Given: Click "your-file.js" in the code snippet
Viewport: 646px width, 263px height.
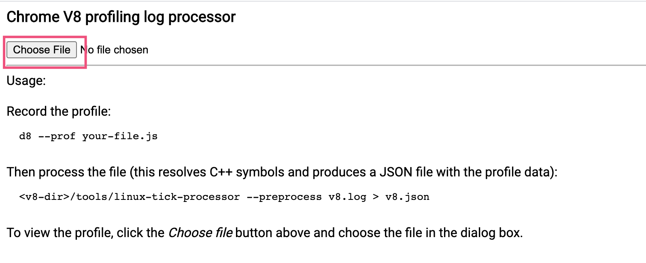Looking at the screenshot, I should click(x=120, y=136).
